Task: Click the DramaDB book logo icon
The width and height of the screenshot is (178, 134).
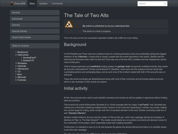Action: (12, 4)
